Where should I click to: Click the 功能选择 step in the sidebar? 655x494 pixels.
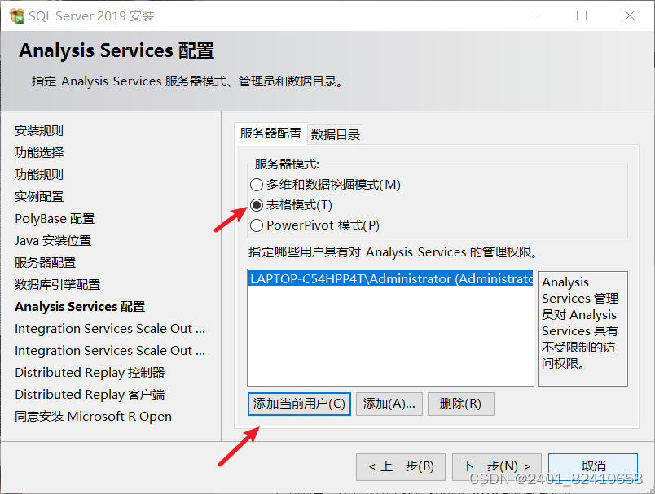pyautogui.click(x=39, y=153)
